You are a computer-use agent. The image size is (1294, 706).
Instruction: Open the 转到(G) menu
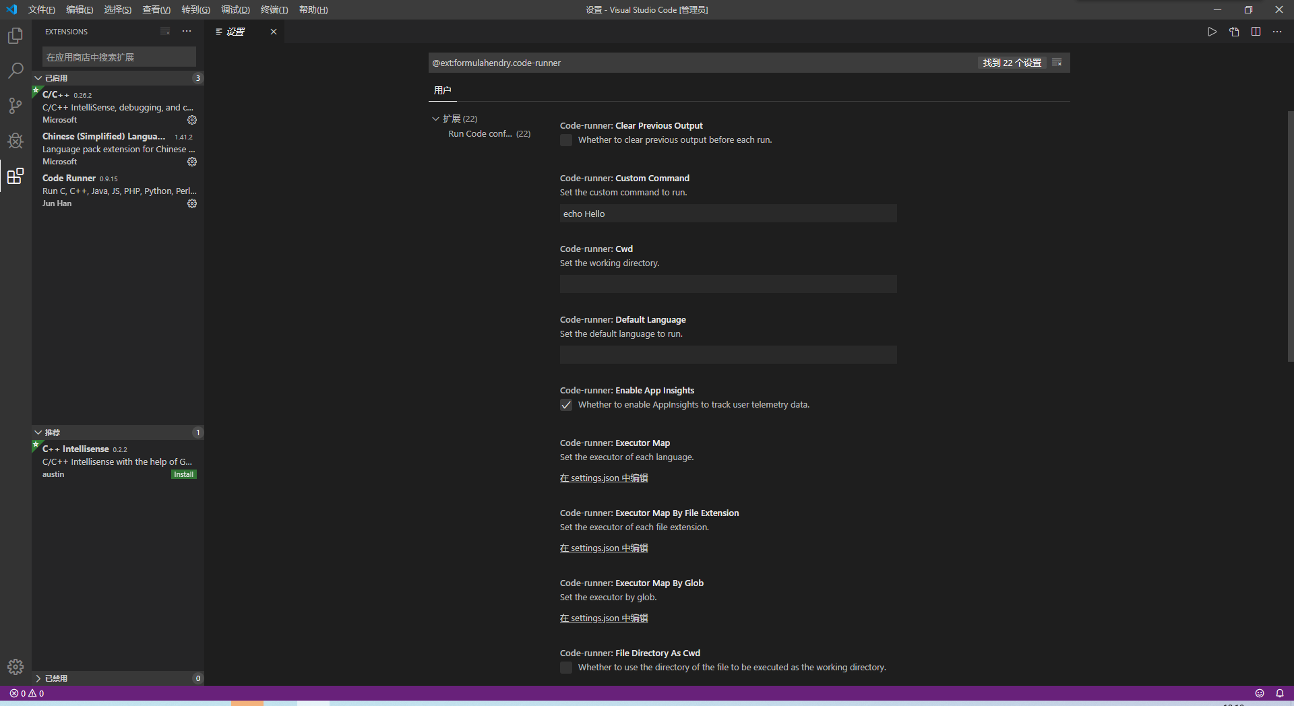[x=195, y=9]
